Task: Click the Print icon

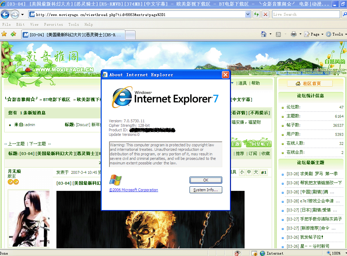Action: pyautogui.click(x=294, y=34)
